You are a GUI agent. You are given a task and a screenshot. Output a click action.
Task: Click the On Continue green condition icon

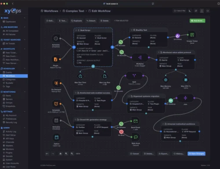(x=171, y=101)
